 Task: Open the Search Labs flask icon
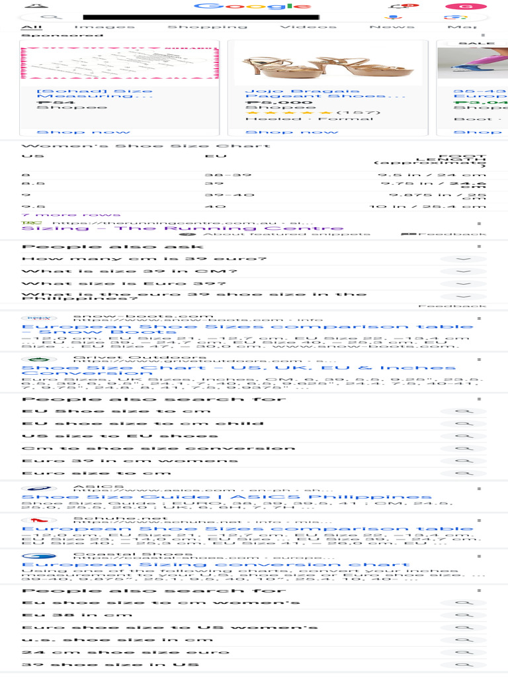(36, 6)
